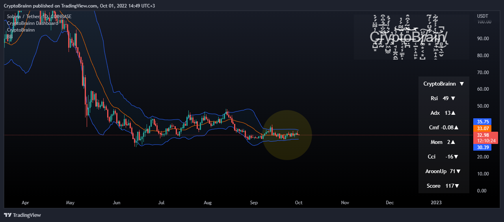504x222 pixels.
Task: Click the May label on time axis
Action: [x=70, y=203]
